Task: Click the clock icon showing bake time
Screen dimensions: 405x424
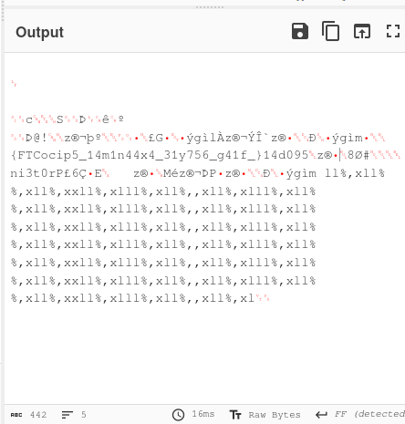Action: tap(178, 415)
